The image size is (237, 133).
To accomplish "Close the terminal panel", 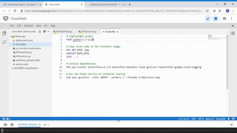I will click(x=231, y=125).
